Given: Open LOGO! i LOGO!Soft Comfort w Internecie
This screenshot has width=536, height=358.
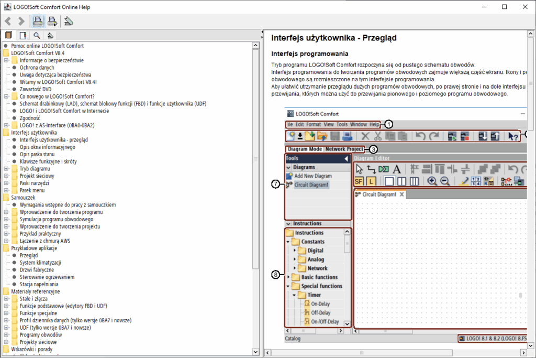Looking at the screenshot, I should [64, 111].
